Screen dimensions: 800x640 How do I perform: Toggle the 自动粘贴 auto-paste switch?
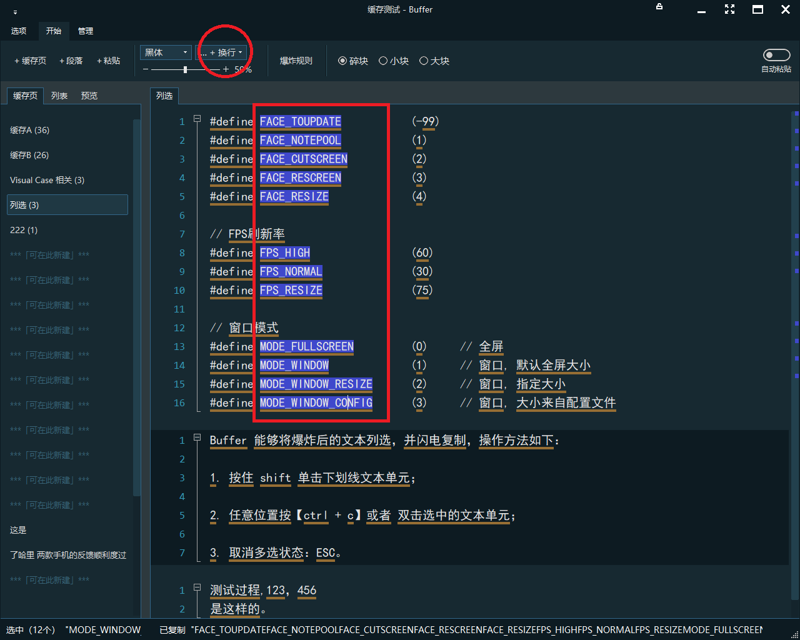(776, 55)
